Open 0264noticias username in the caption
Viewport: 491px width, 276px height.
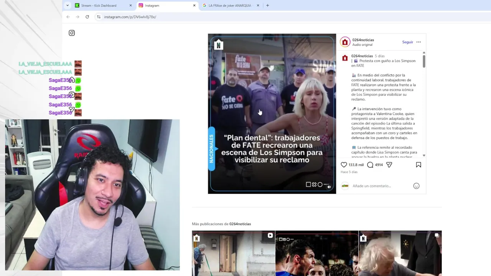pos(362,56)
